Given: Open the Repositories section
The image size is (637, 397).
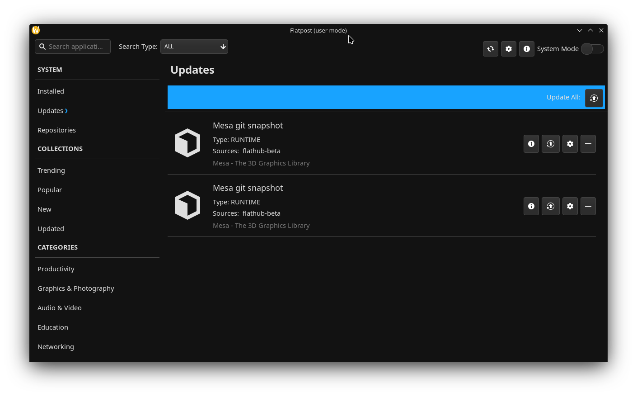Looking at the screenshot, I should coord(56,130).
